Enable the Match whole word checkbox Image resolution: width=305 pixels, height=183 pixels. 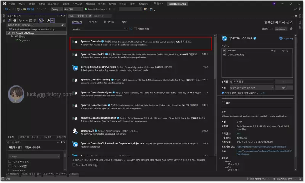point(10,166)
